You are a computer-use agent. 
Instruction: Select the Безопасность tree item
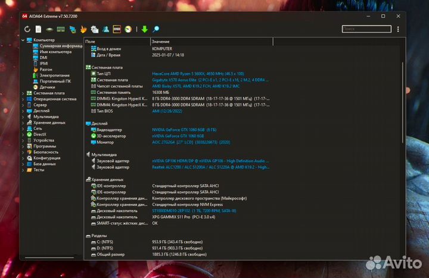coord(42,152)
